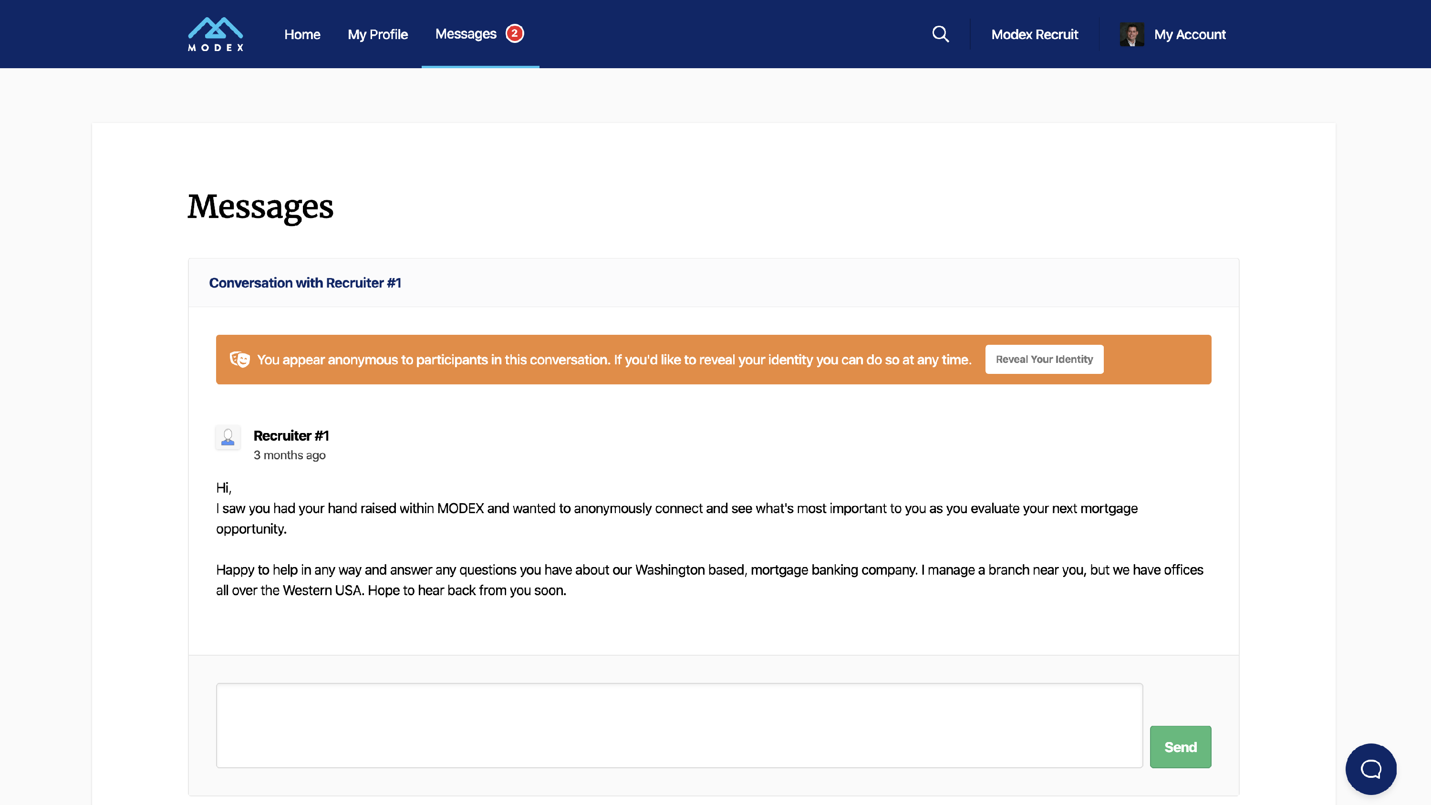Click the orange anonymity notice banner
This screenshot has width=1431, height=805.
611,360
